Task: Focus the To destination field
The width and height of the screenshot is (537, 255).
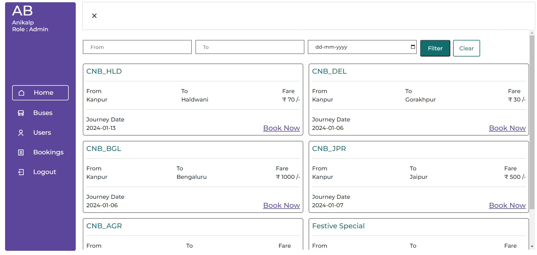Action: pos(250,47)
